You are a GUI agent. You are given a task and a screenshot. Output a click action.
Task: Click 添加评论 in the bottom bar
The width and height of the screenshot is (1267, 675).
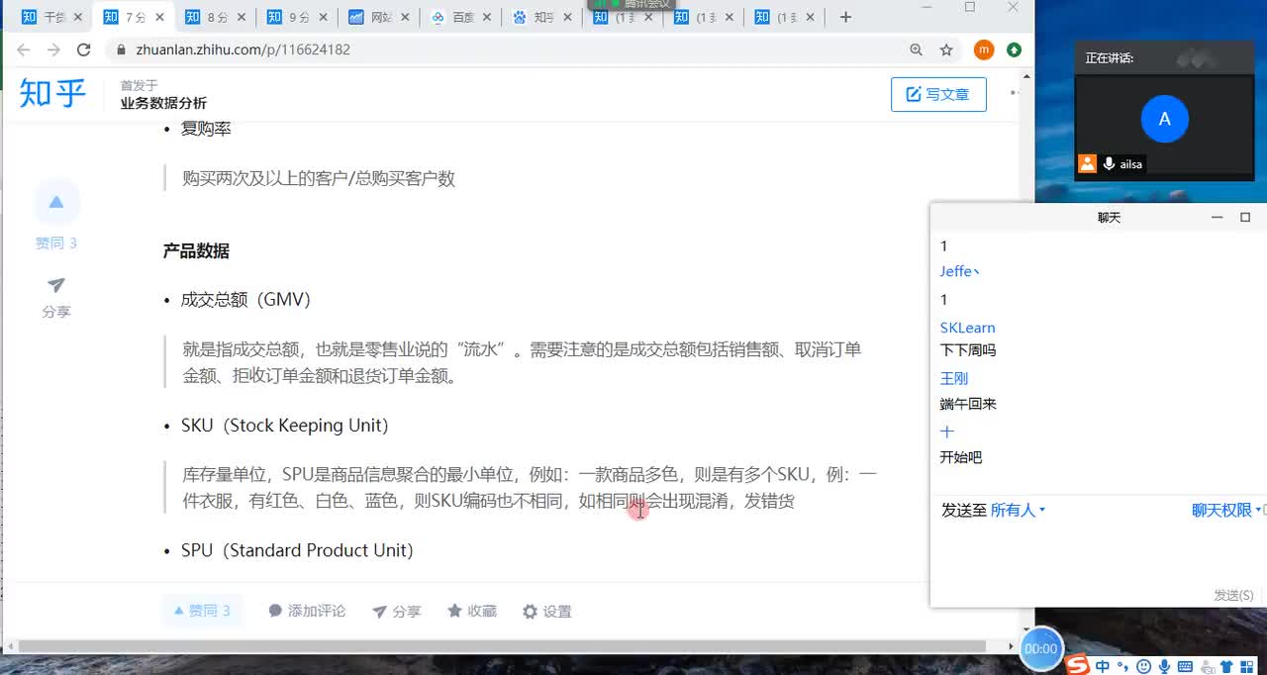coord(307,612)
